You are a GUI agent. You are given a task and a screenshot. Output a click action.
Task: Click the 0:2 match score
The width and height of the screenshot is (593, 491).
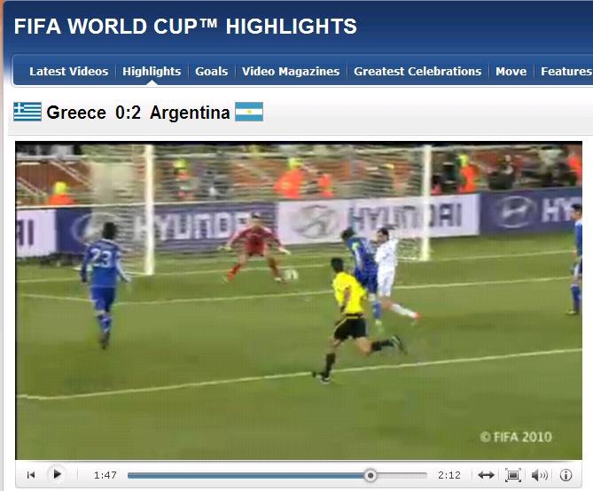click(x=128, y=113)
